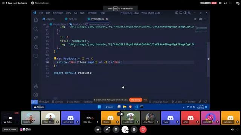Image resolution: width=241 pixels, height=135 pixels.
Task: Open the Explorer view in VS Code
Action: [36, 20]
